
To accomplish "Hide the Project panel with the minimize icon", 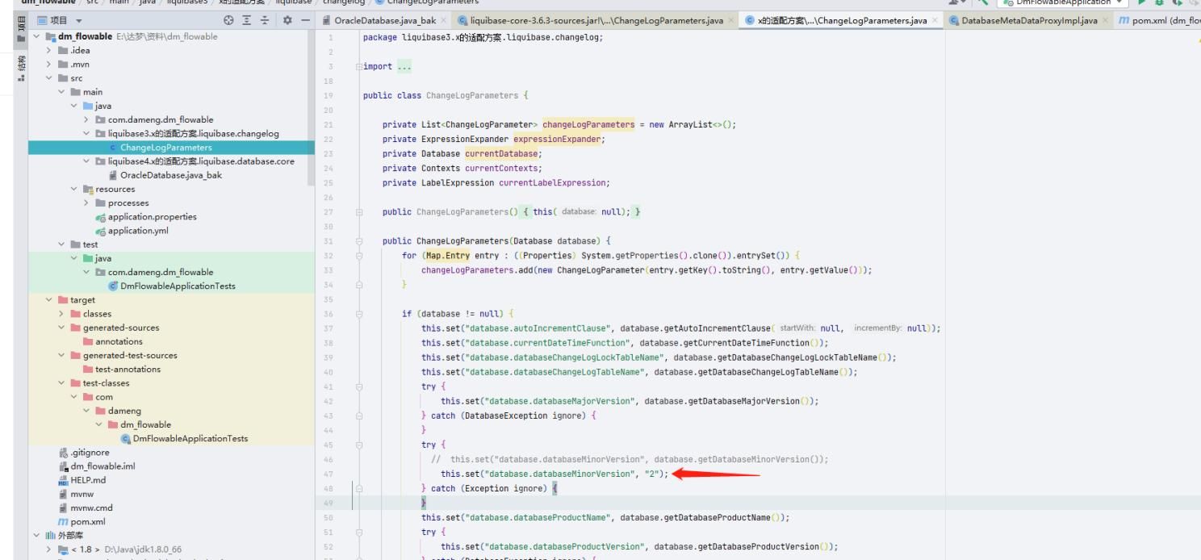I will (x=306, y=20).
